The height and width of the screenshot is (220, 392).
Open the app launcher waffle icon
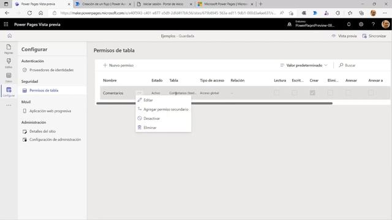click(x=6, y=24)
